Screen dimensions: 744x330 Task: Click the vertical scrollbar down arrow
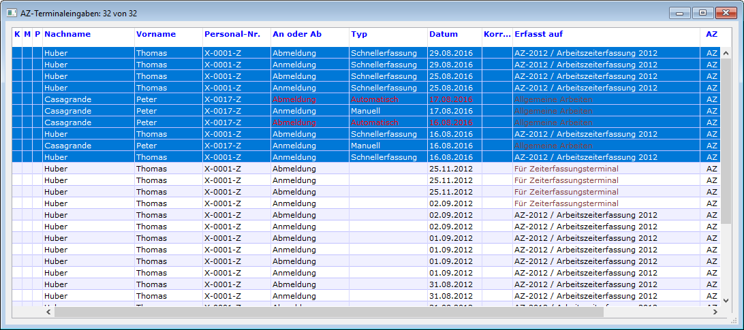pos(726,300)
